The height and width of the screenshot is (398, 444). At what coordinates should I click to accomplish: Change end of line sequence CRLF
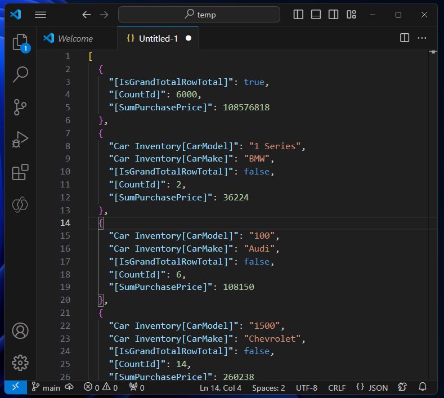click(x=337, y=387)
